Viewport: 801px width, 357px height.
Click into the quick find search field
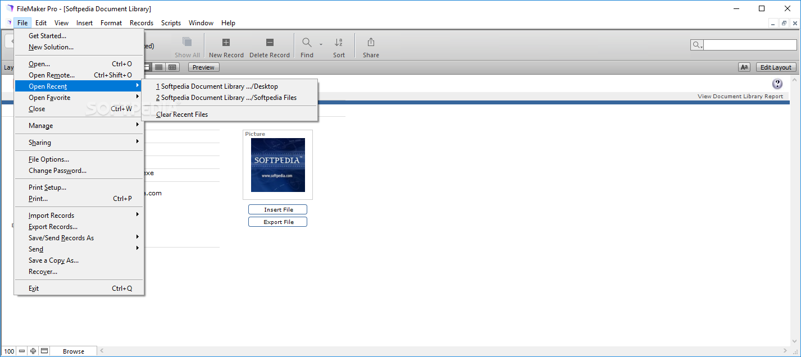(x=750, y=45)
